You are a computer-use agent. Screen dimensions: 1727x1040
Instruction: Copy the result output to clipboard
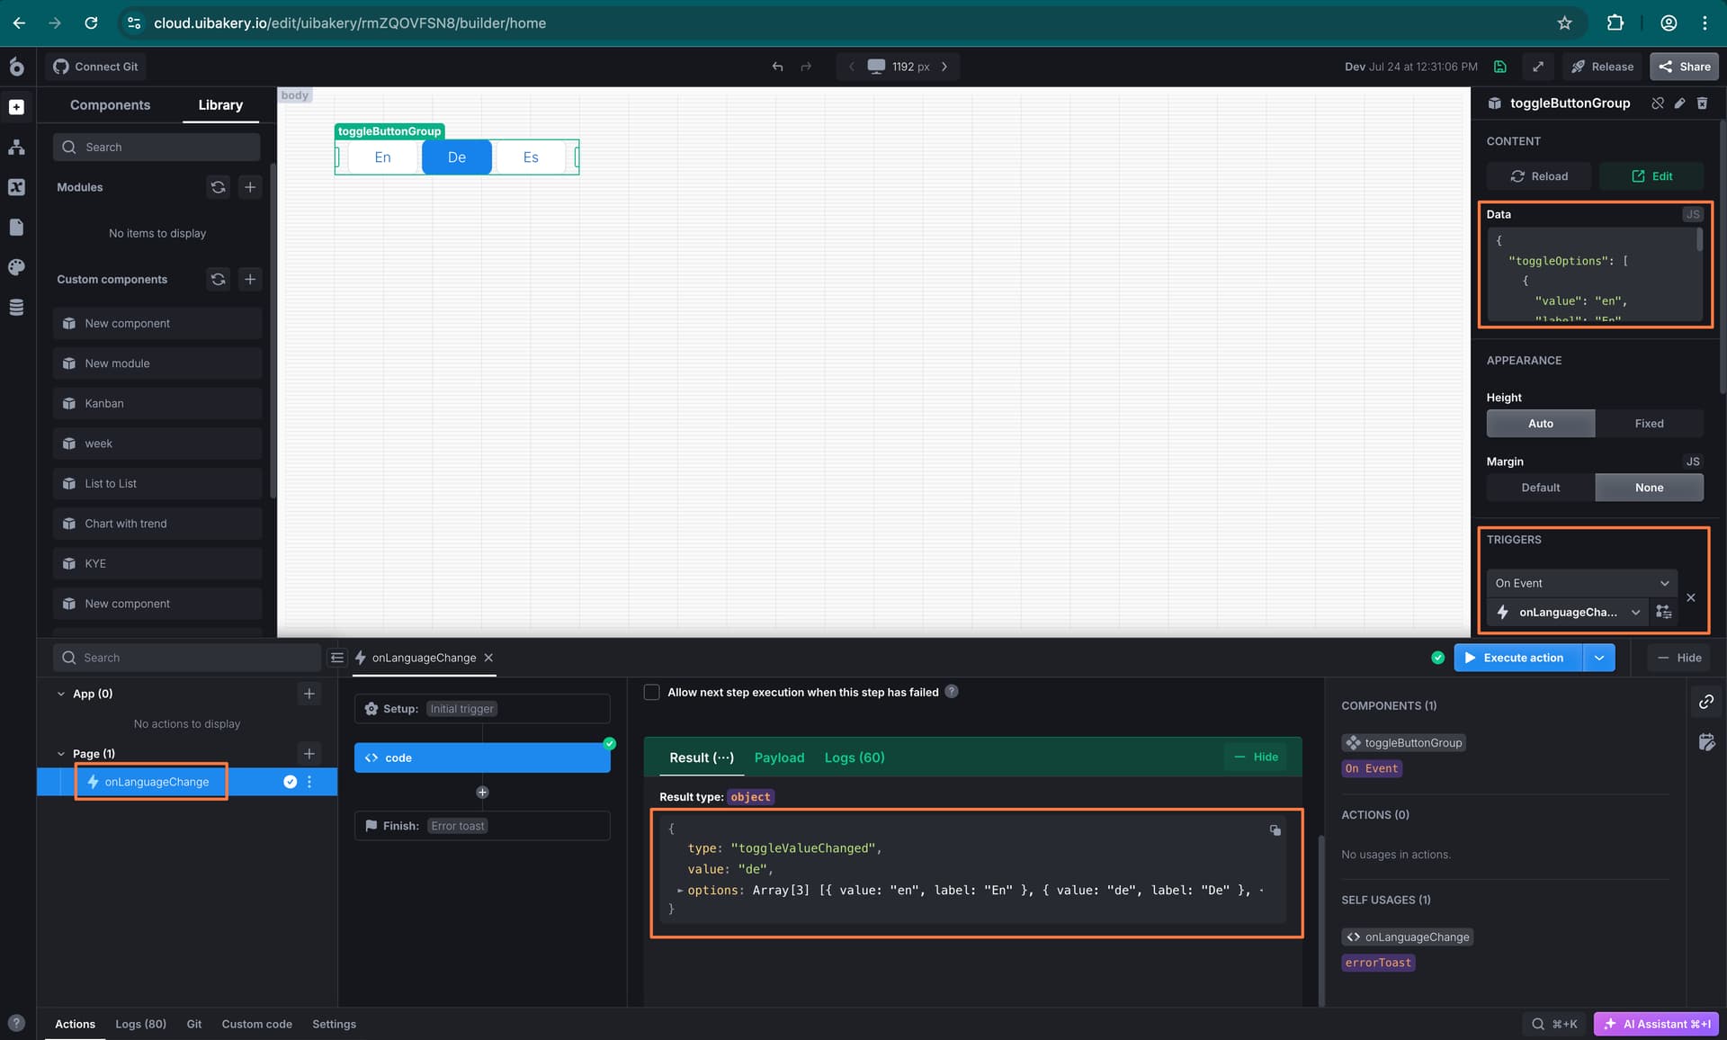coord(1275,829)
